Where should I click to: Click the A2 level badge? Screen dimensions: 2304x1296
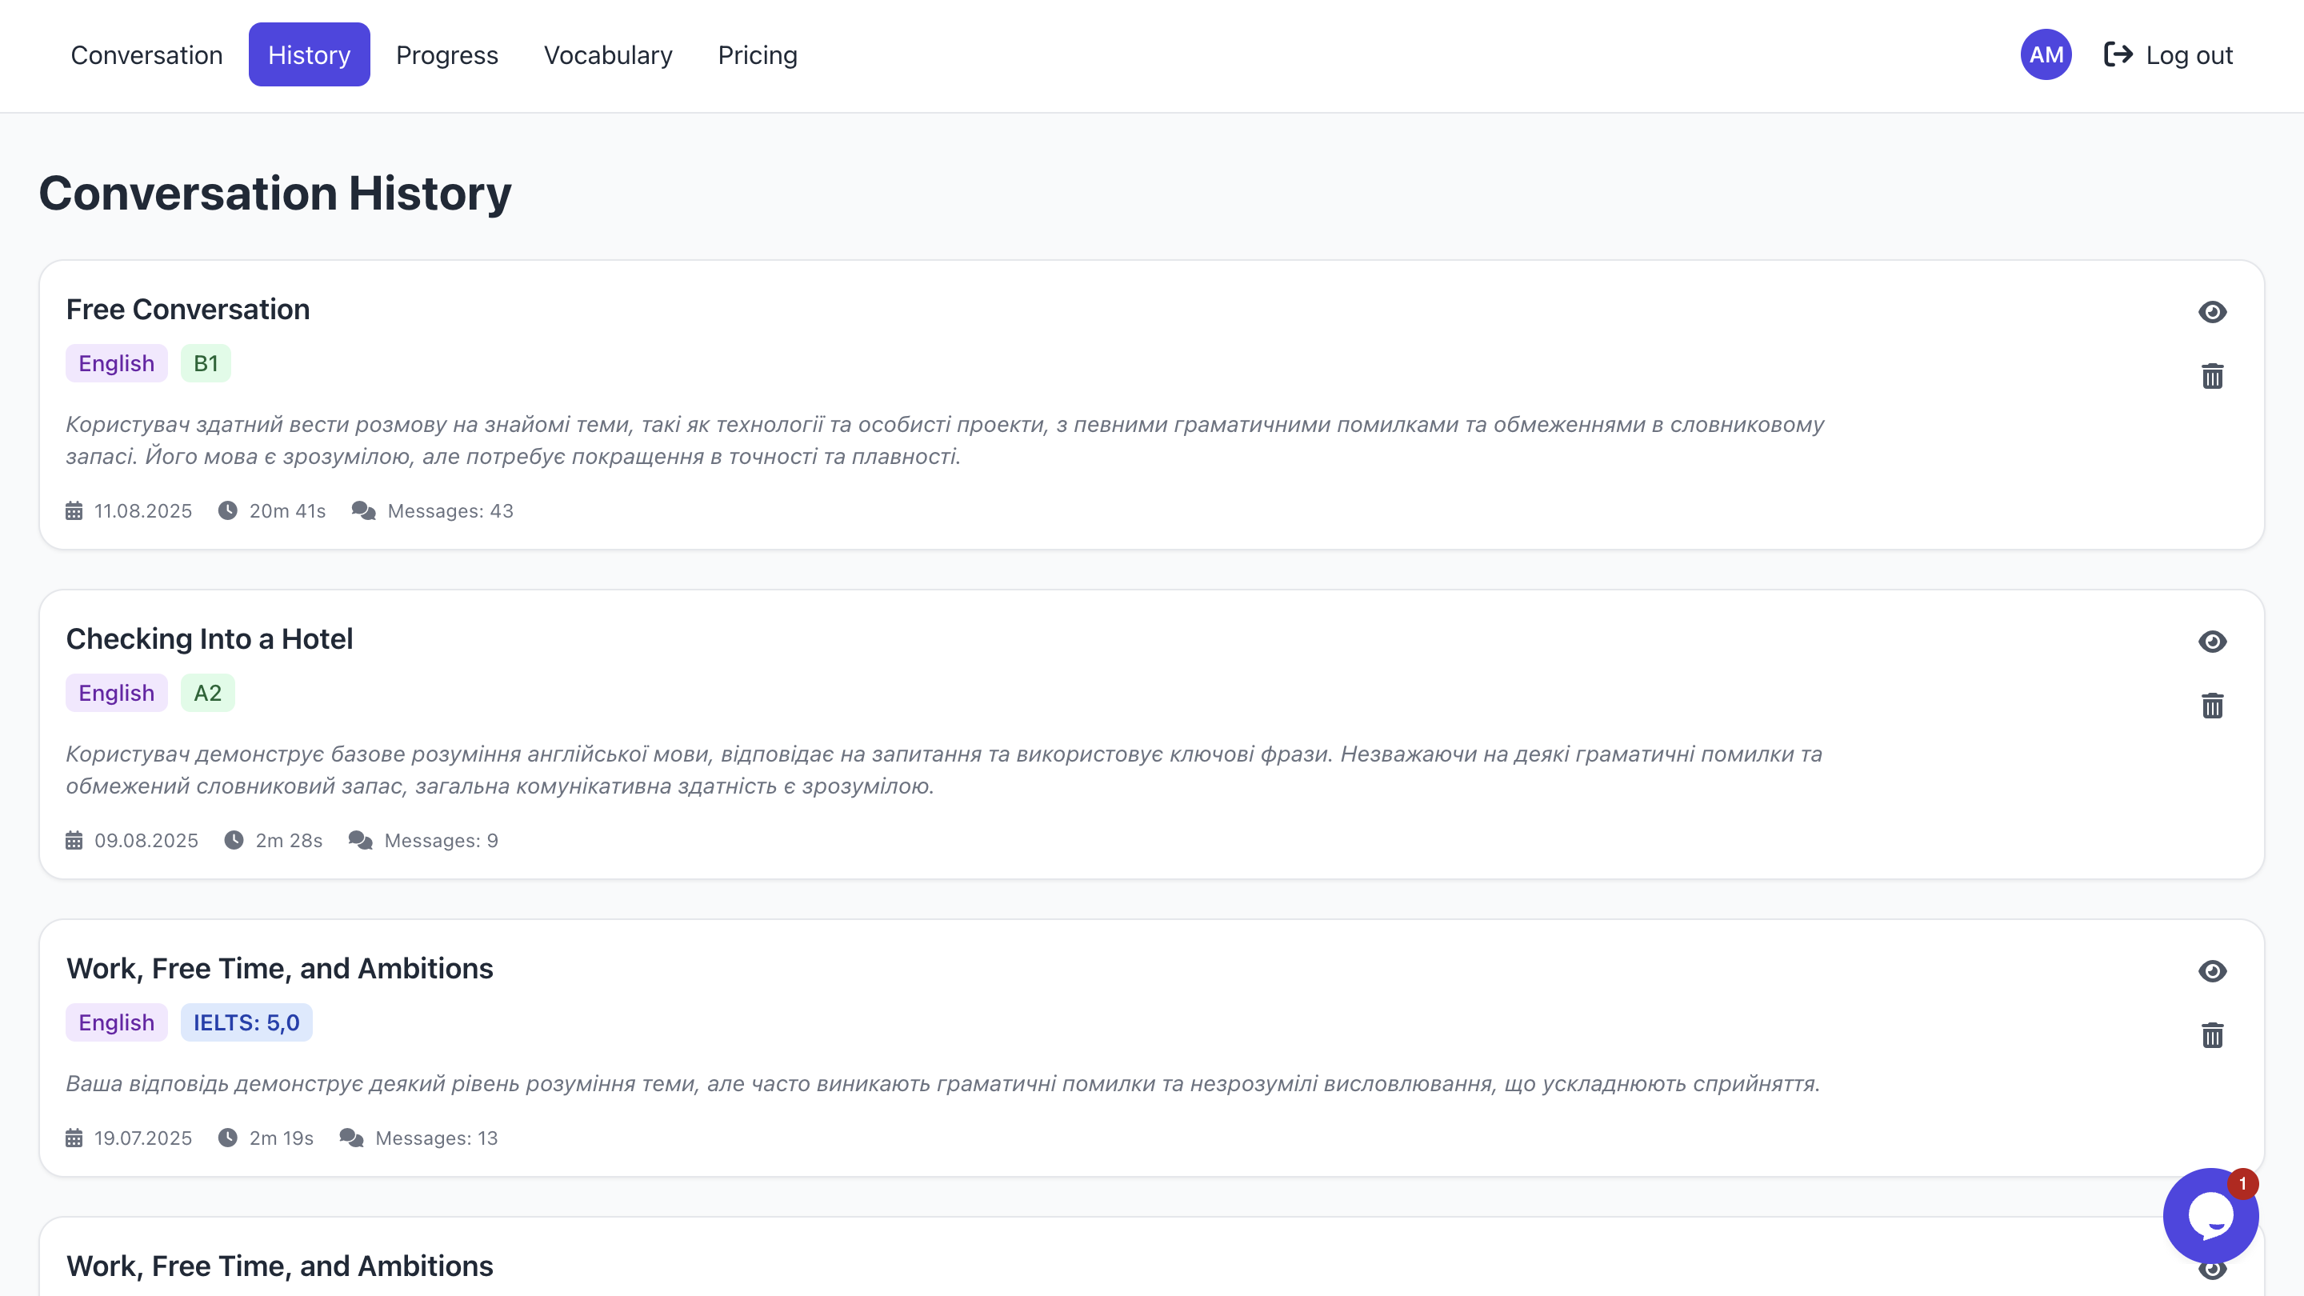(x=207, y=693)
